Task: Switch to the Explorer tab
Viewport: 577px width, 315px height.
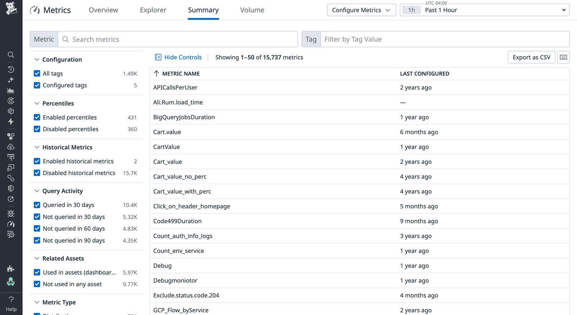Action: point(153,9)
